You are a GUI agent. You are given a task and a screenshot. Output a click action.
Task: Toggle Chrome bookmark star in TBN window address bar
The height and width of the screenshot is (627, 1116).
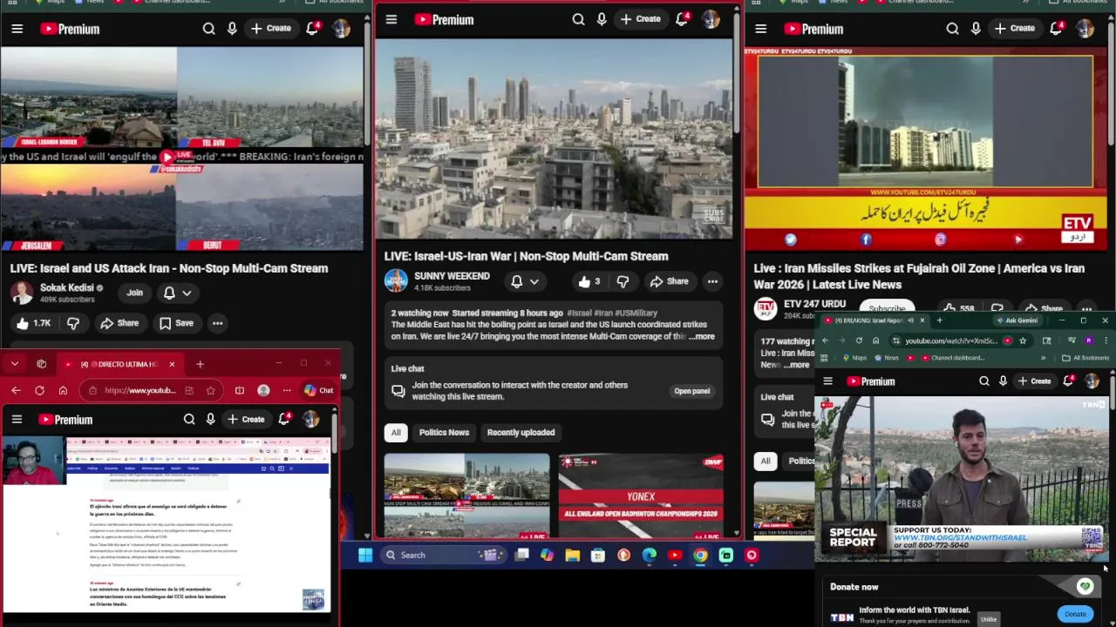tap(1023, 340)
